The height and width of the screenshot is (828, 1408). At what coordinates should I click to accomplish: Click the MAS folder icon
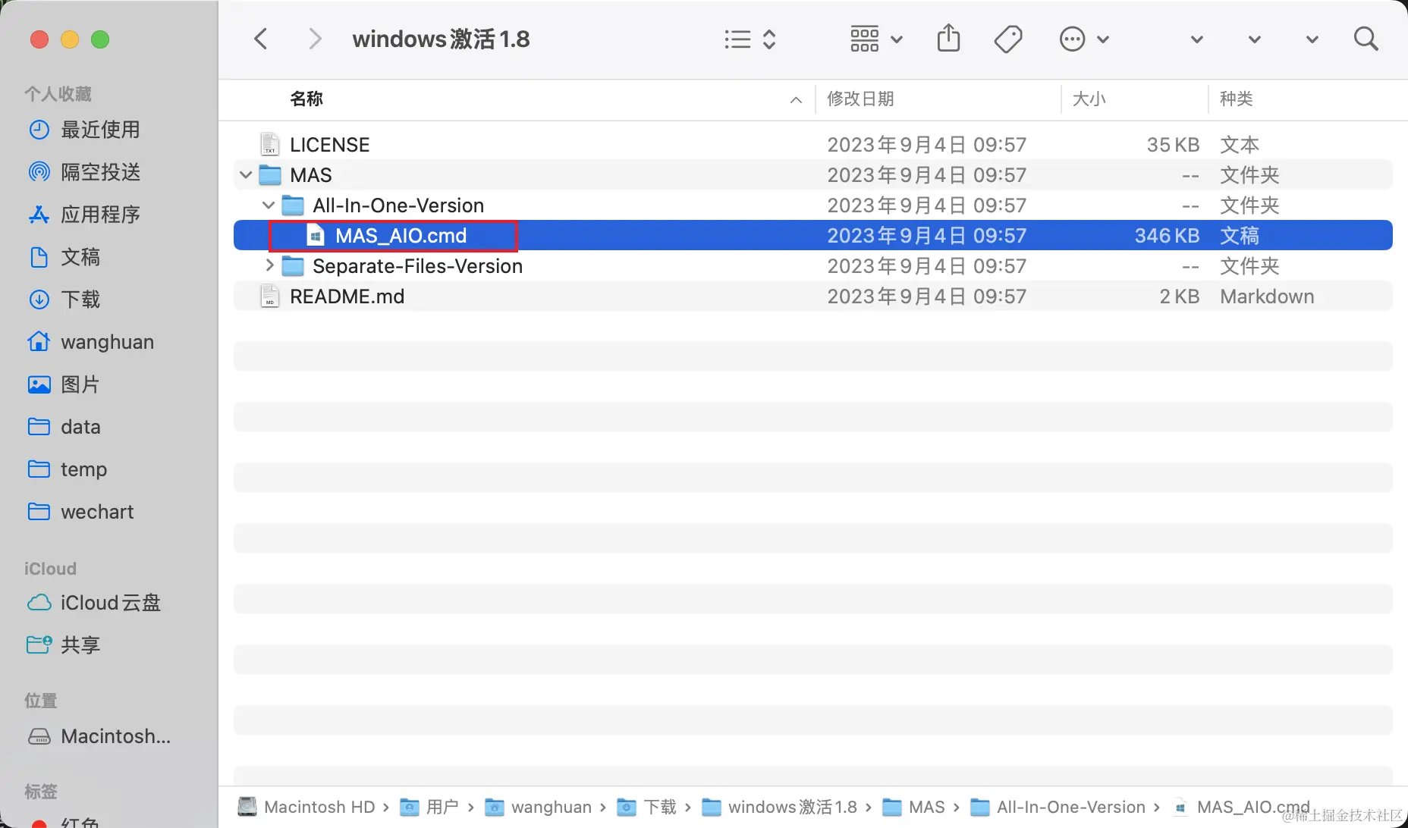(270, 175)
